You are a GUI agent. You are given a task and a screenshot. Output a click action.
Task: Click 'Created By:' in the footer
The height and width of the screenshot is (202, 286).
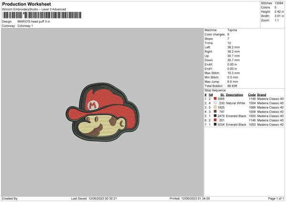(x=10, y=199)
